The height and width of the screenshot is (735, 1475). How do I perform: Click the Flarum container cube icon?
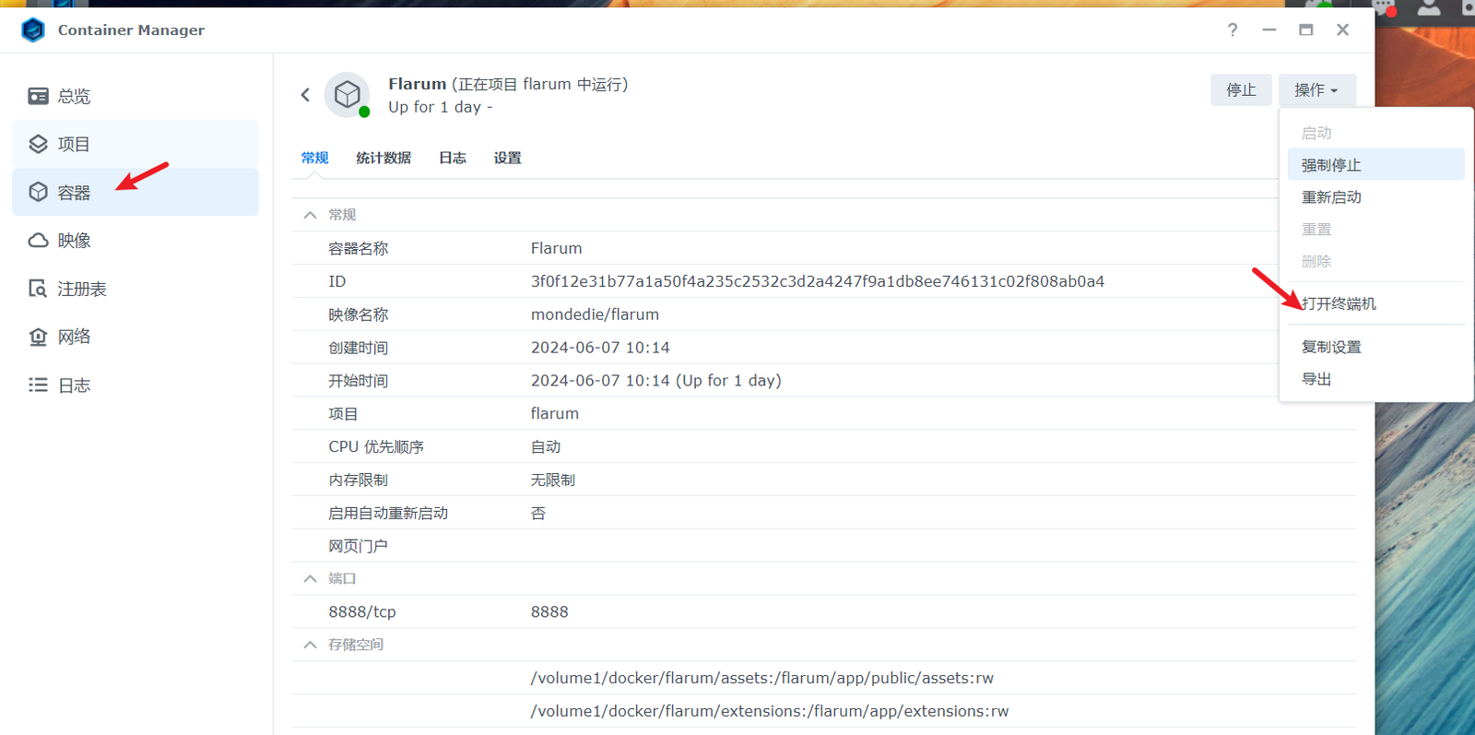pos(348,94)
